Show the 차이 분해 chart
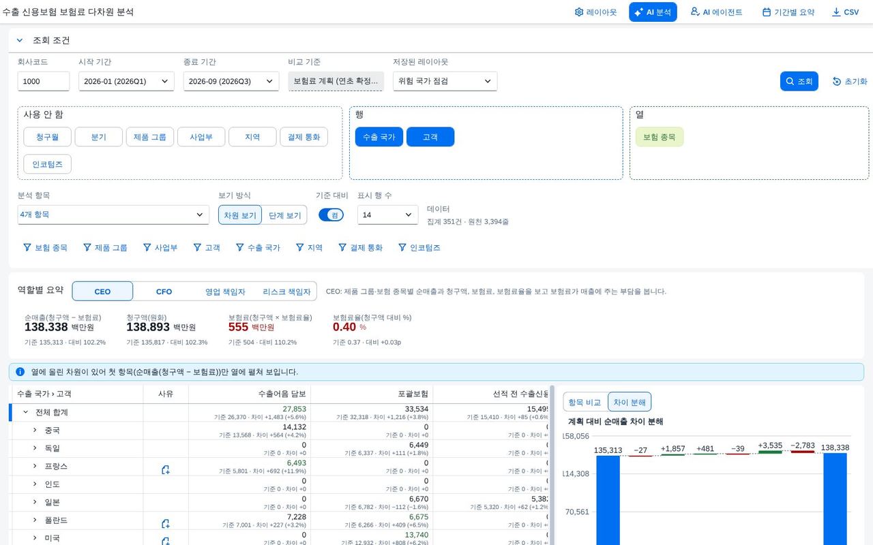This screenshot has width=873, height=545. tap(630, 402)
